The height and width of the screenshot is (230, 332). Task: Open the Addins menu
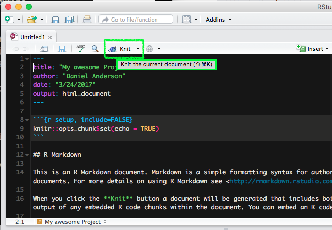coord(219,20)
